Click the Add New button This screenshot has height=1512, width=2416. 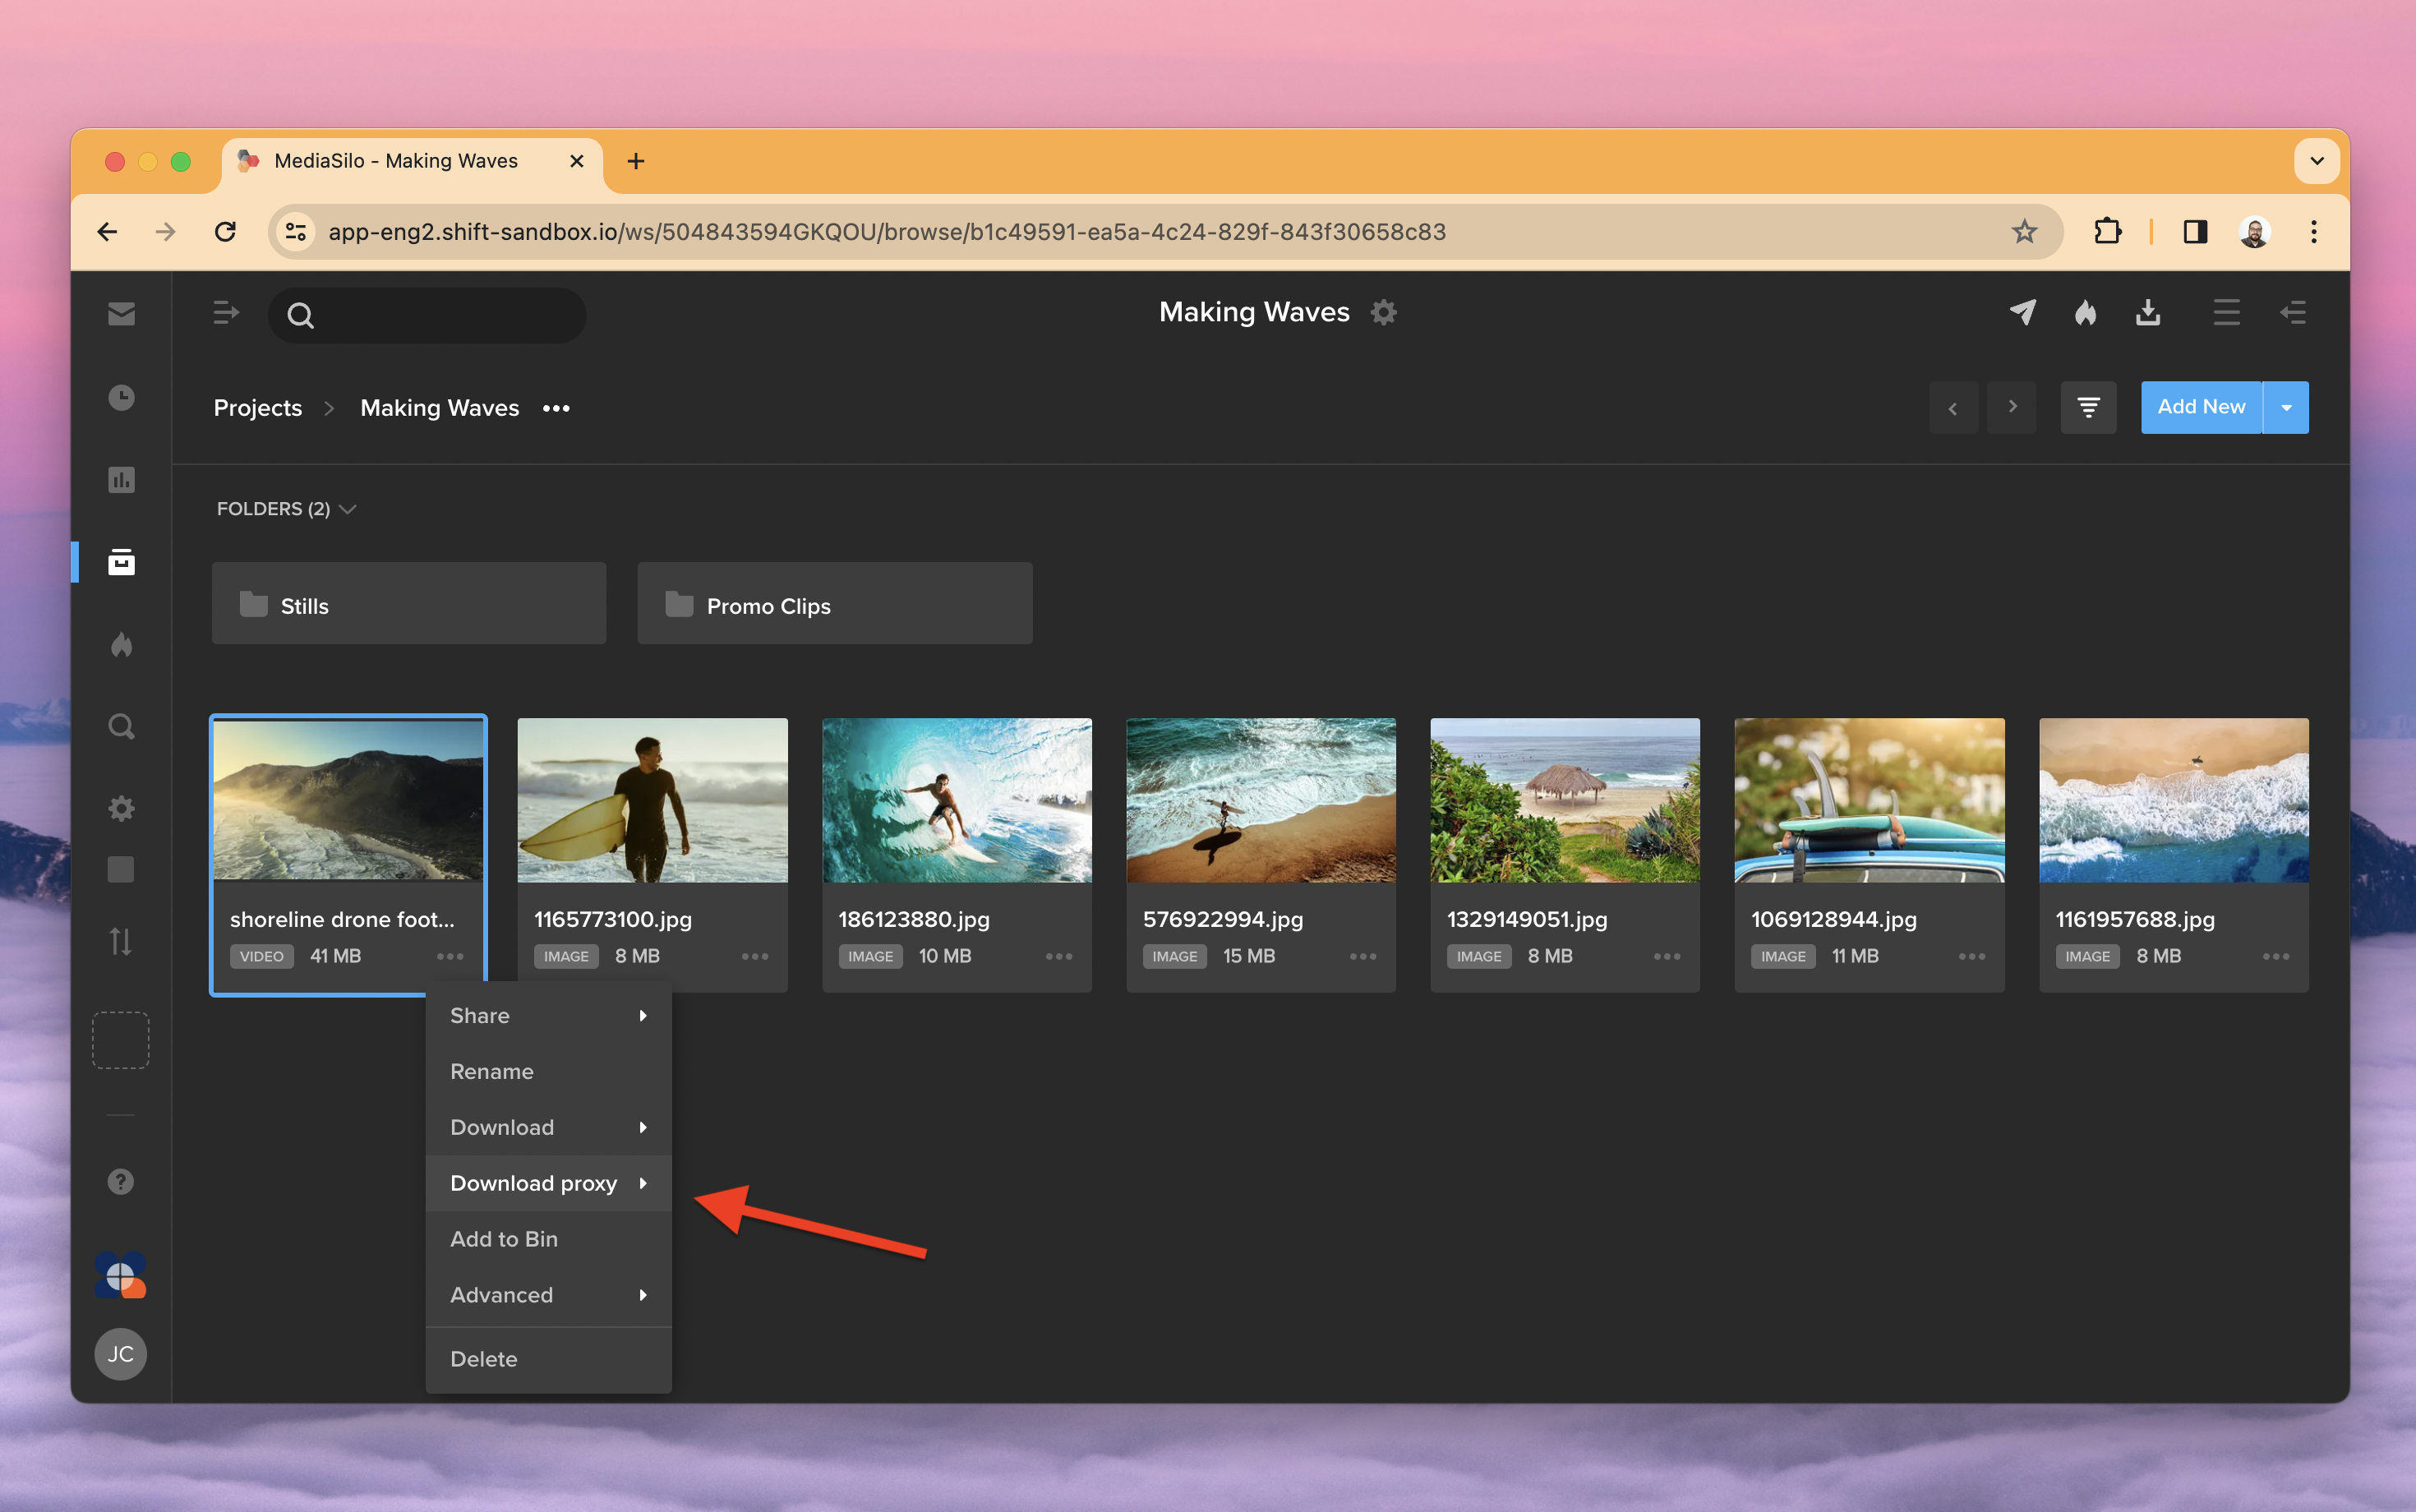[x=2201, y=407]
